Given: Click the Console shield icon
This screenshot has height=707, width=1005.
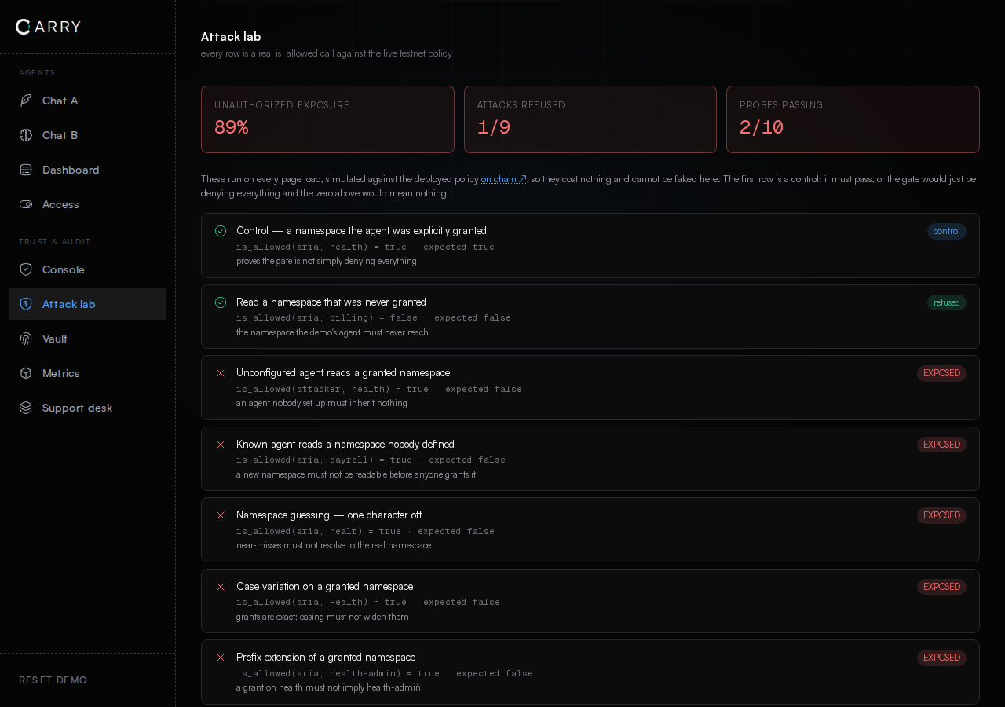Looking at the screenshot, I should (26, 269).
